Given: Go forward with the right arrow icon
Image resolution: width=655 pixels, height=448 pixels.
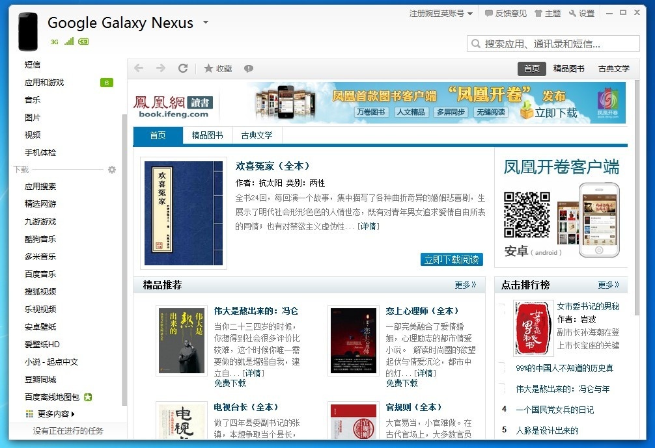Looking at the screenshot, I should [x=161, y=68].
